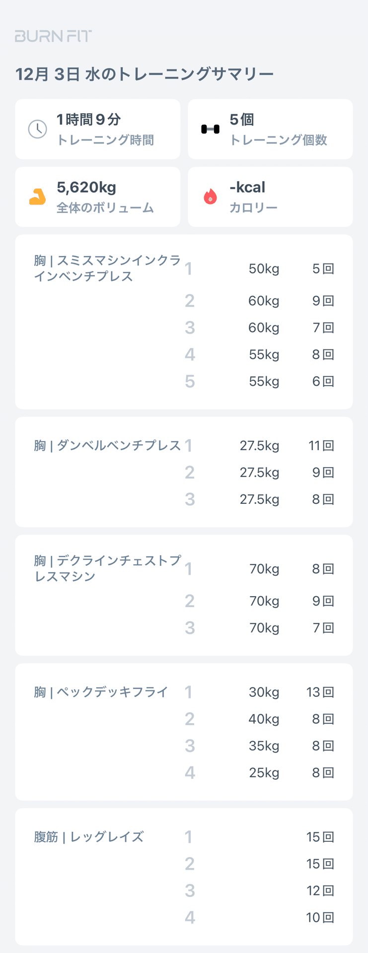The image size is (368, 953).
Task: Open デクラインチェストプレスマシン exercise
Action: click(x=107, y=568)
